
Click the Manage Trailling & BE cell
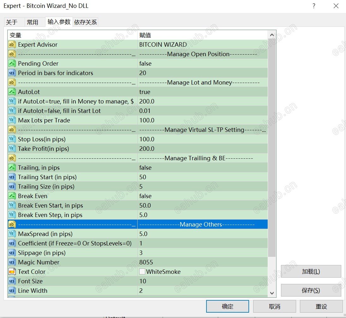coord(203,158)
